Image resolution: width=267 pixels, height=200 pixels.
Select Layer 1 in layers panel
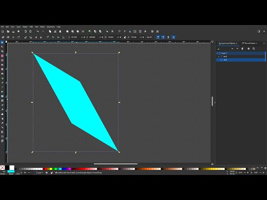click(x=241, y=53)
